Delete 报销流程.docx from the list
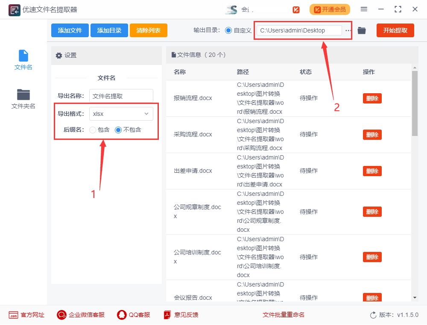Viewport: 427px width, 325px height. tap(372, 98)
